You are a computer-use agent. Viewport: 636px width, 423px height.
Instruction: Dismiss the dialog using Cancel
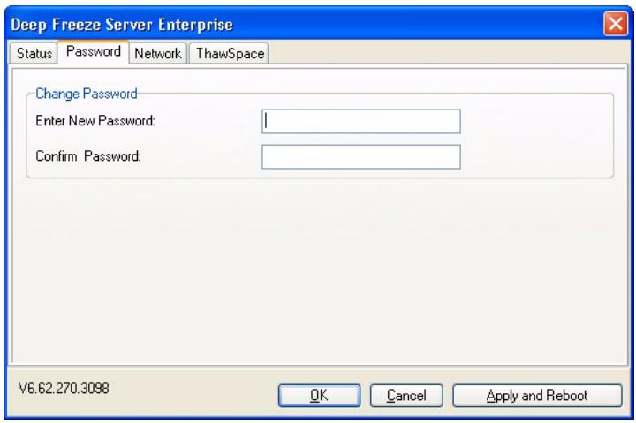click(x=406, y=396)
